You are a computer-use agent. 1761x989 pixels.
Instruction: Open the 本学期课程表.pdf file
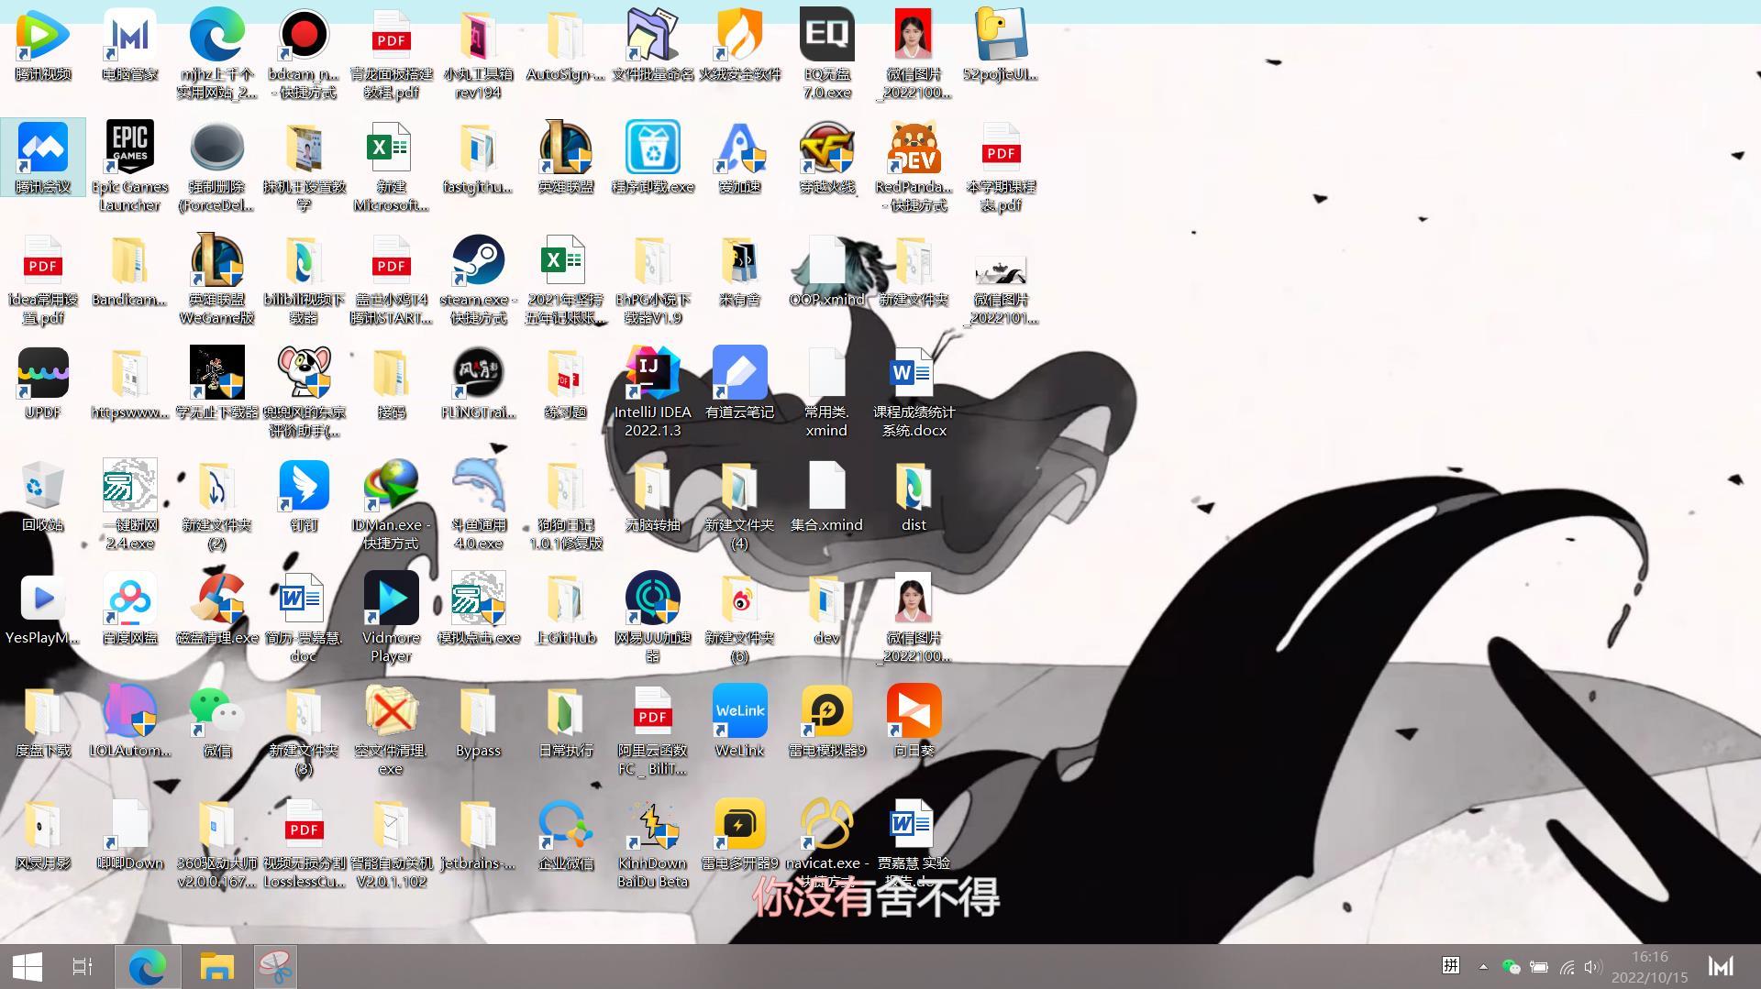(x=1001, y=166)
